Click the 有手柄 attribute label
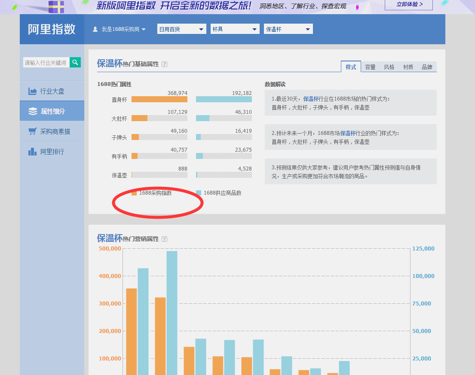Screen dimensions: 475x375 pos(120,156)
